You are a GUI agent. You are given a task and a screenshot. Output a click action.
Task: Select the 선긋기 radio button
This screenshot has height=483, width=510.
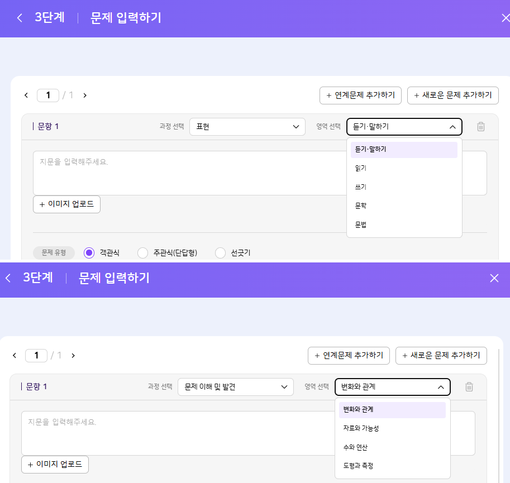point(220,252)
